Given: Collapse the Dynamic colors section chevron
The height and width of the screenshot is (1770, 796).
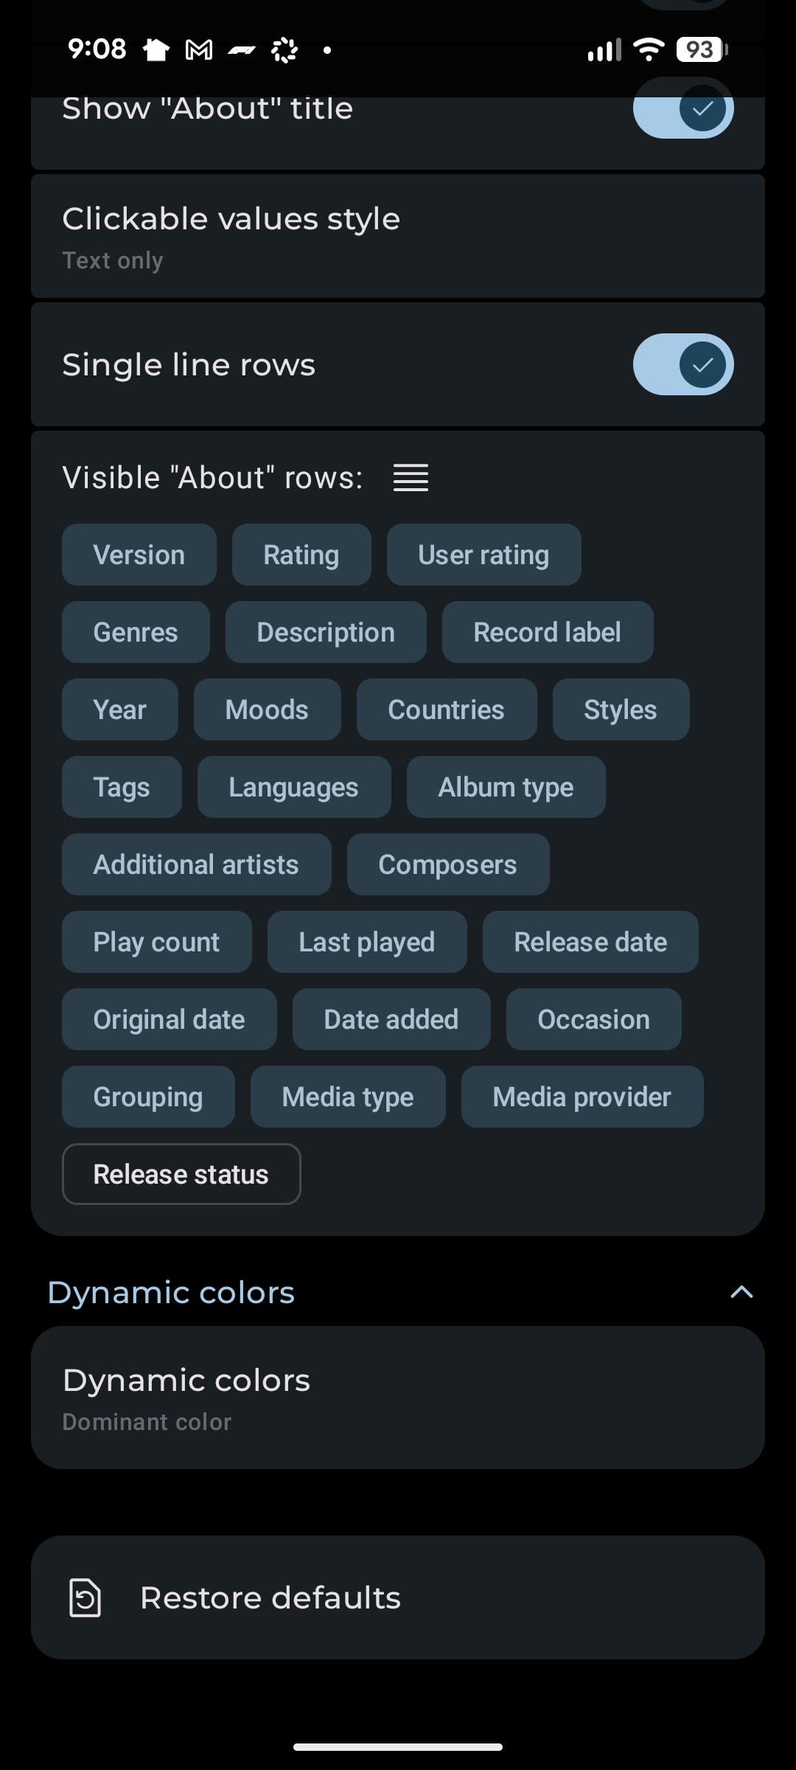Looking at the screenshot, I should point(741,1292).
